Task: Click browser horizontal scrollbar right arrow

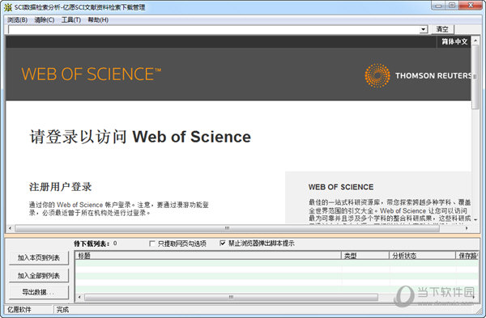Action: (x=467, y=228)
